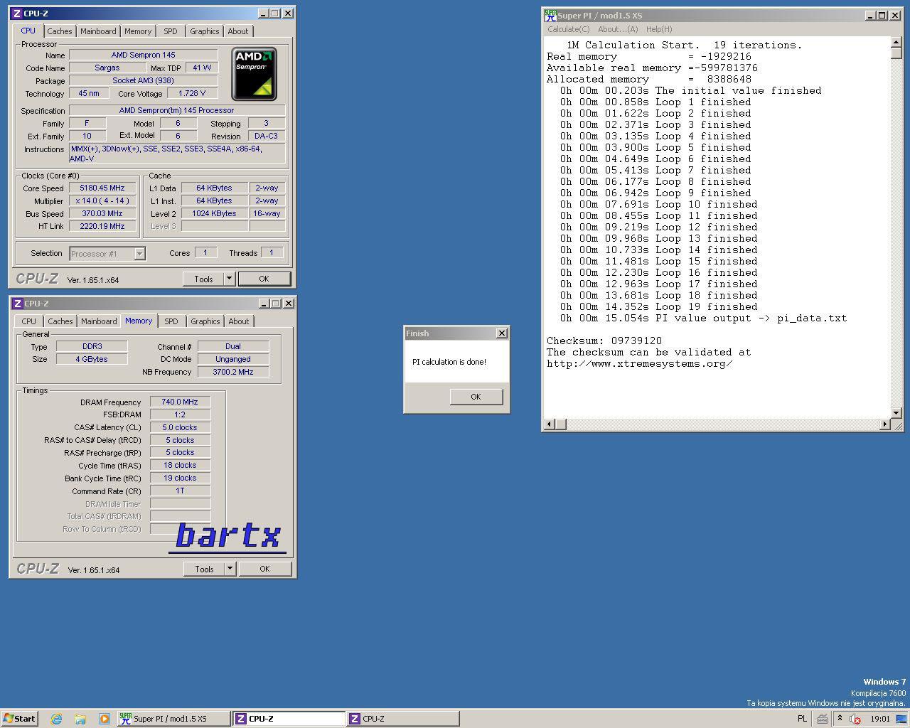The width and height of the screenshot is (910, 728).
Task: Expand the Tools dropdown arrow in the lower CPU-Z window
Action: pyautogui.click(x=230, y=569)
